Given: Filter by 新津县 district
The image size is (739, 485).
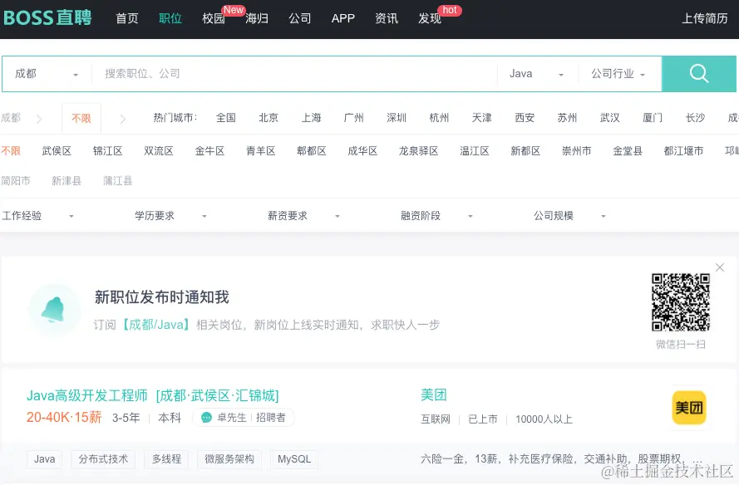Looking at the screenshot, I should (67, 181).
